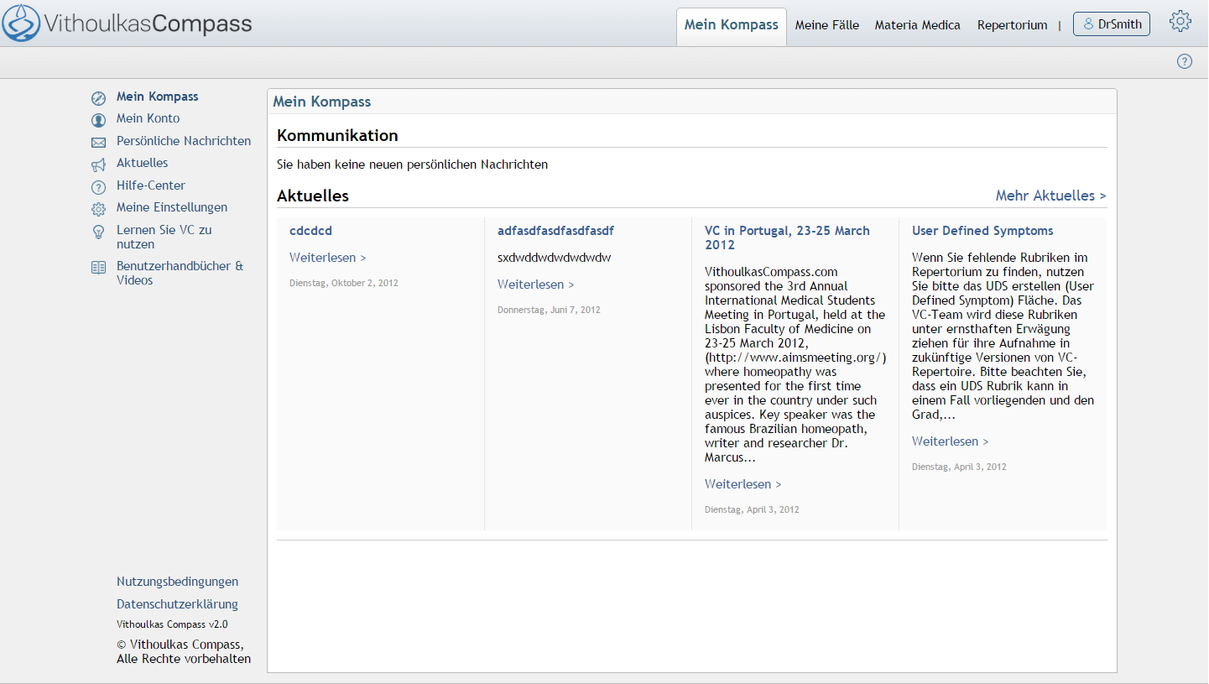The image size is (1209, 684).
Task: Click the lightbulb icon for Lernen Sie VC
Action: point(98,232)
